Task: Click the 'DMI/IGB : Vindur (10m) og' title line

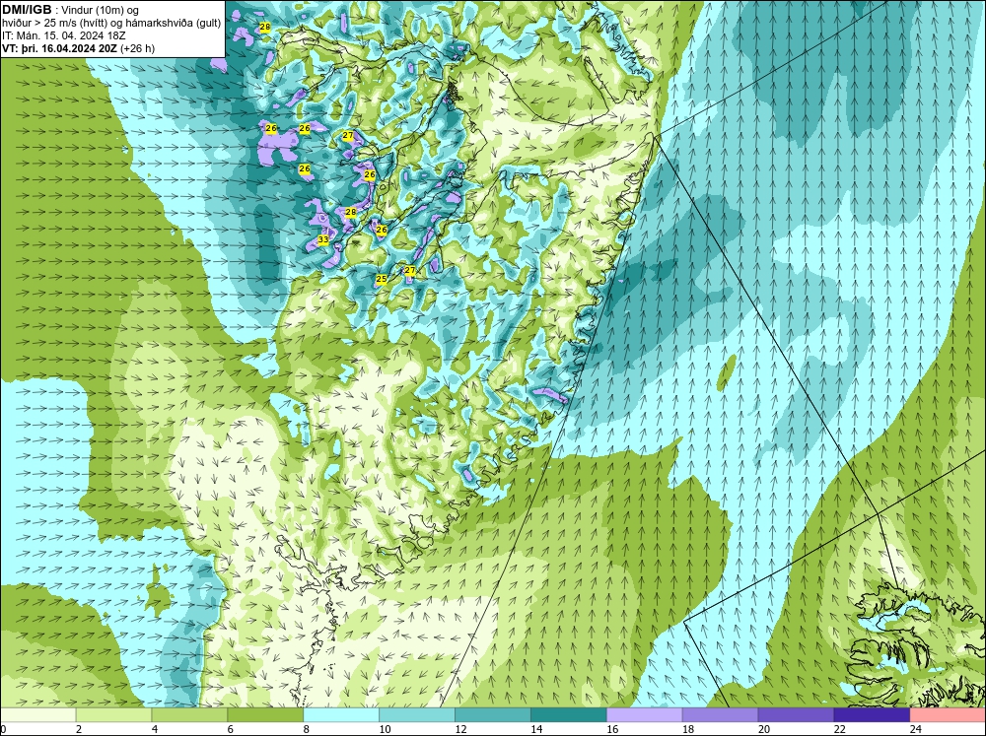Action: 70,10
